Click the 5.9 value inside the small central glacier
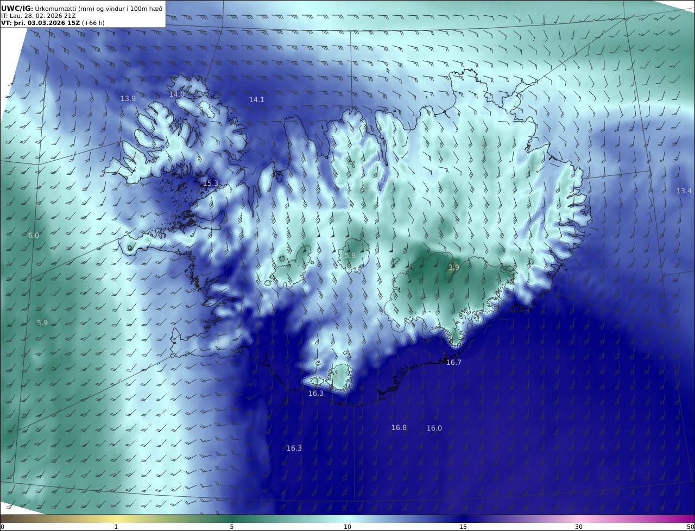The width and height of the screenshot is (695, 531). tap(350, 255)
